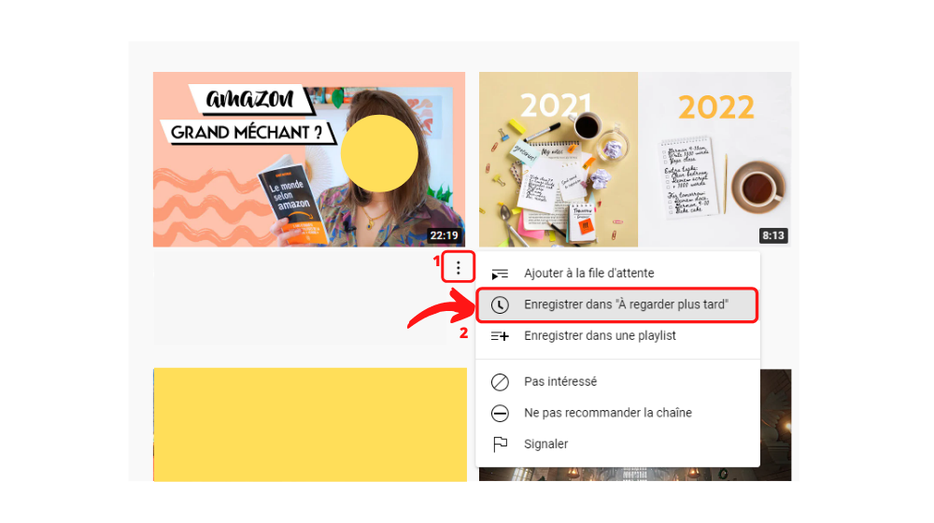Click the flag icon next to Signaler
This screenshot has height=523, width=934.
click(500, 445)
